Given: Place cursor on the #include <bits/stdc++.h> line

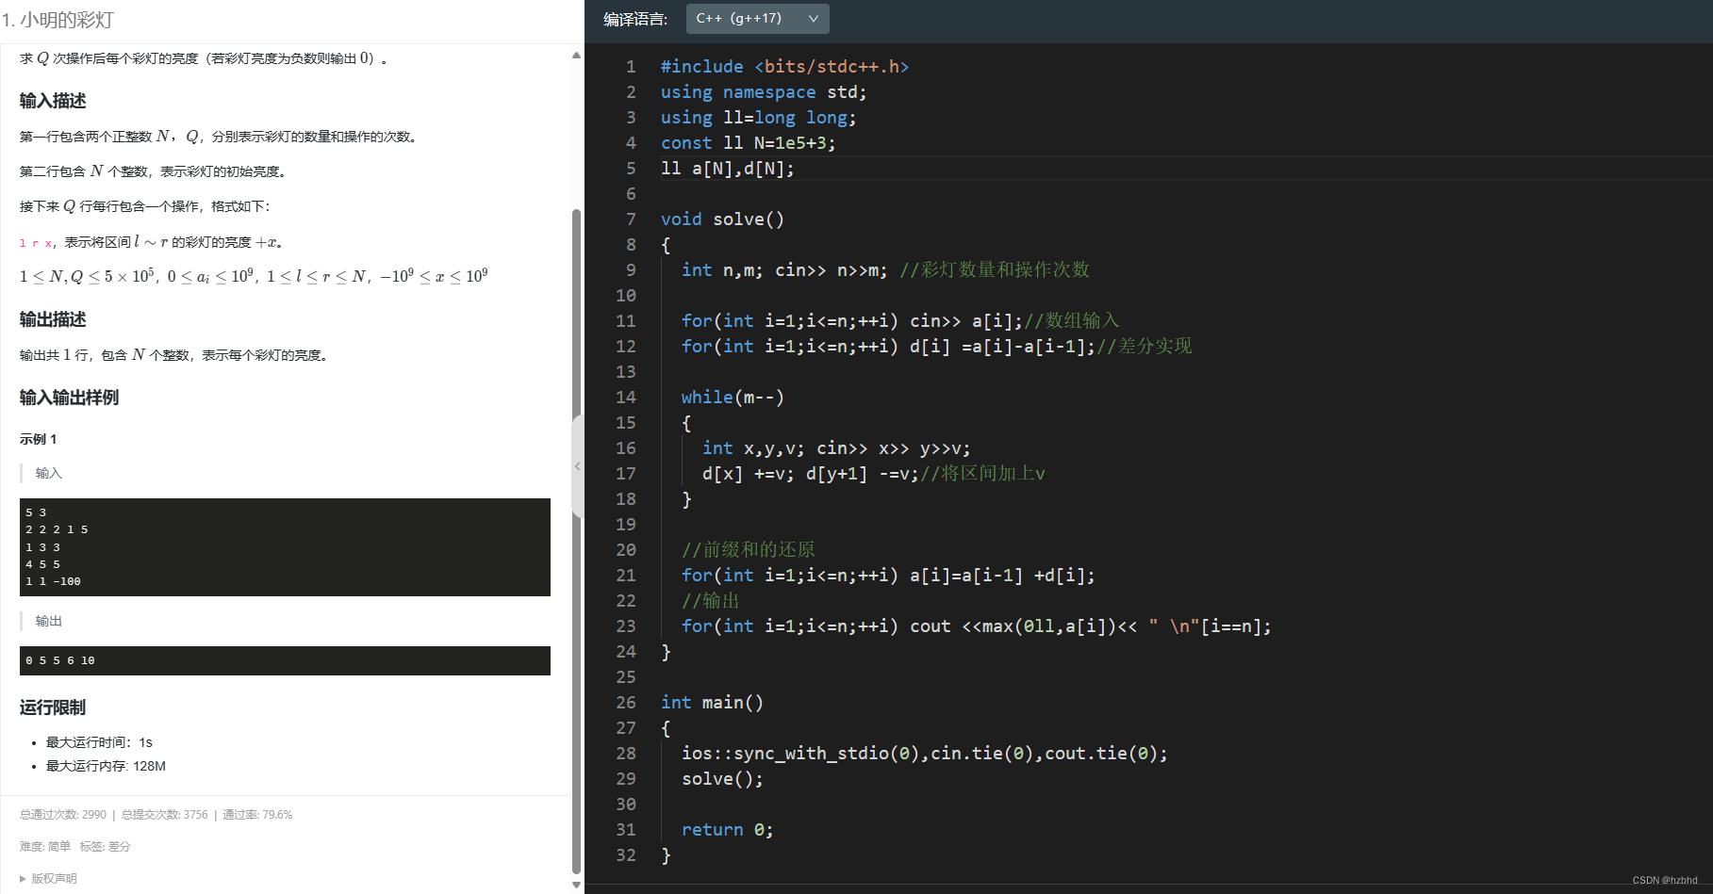Looking at the screenshot, I should click(784, 67).
